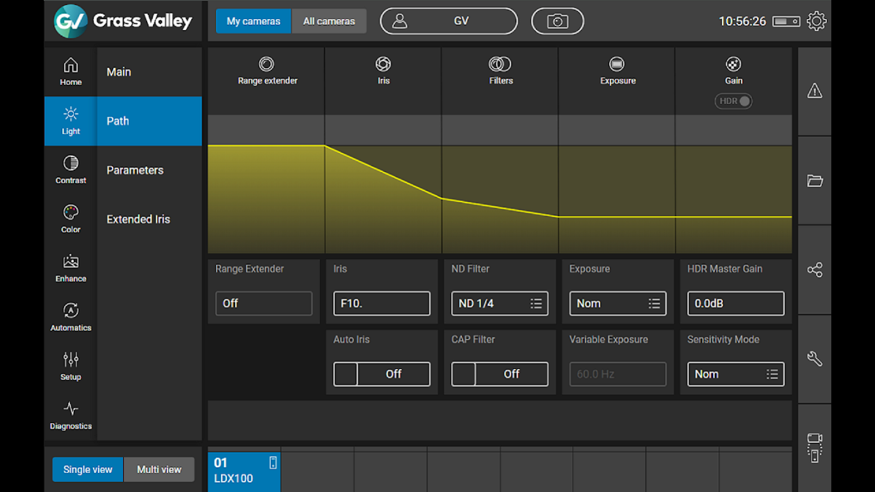
Task: Open the Color palette section
Action: coord(71,219)
